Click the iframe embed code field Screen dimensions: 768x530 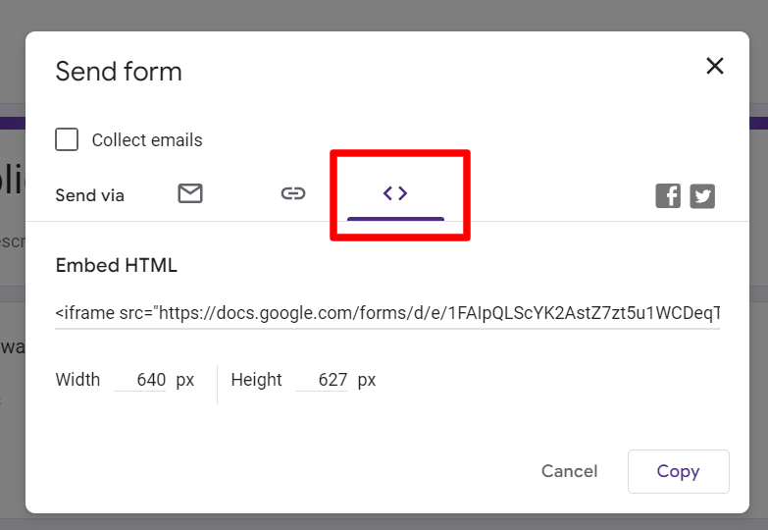[x=387, y=313]
